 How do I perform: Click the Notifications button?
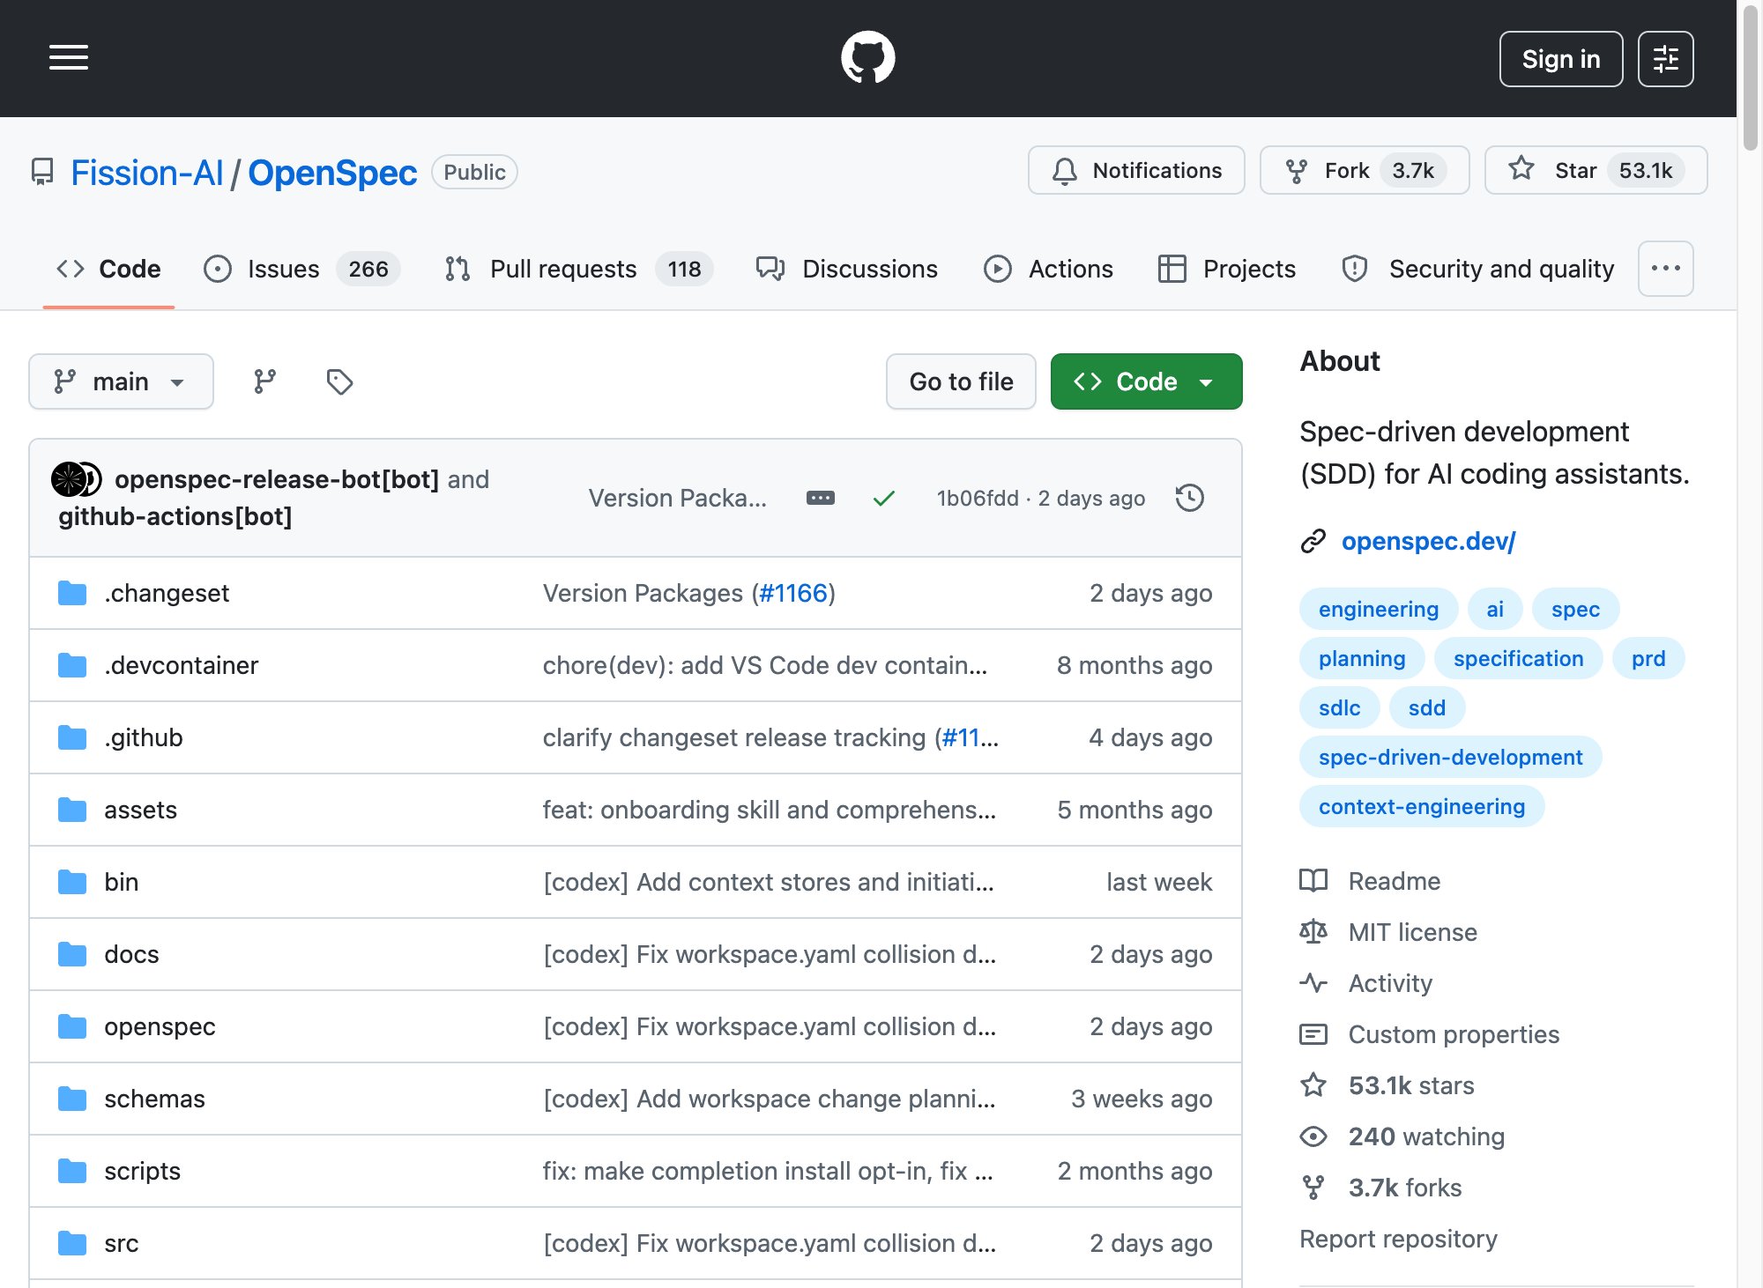(1136, 170)
